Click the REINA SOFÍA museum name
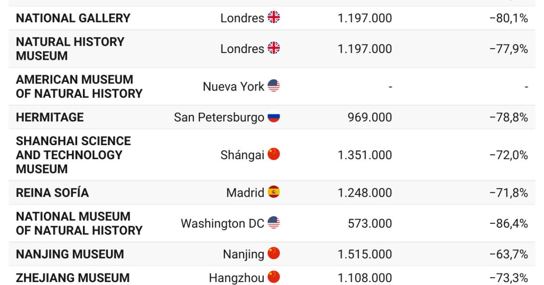Screen dimensions: 544x285 pos(53,193)
